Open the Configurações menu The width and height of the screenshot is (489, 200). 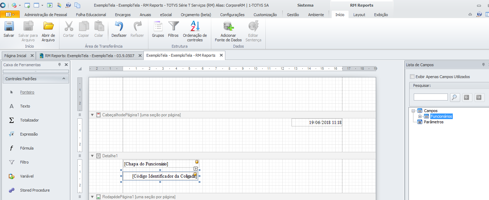click(x=232, y=15)
